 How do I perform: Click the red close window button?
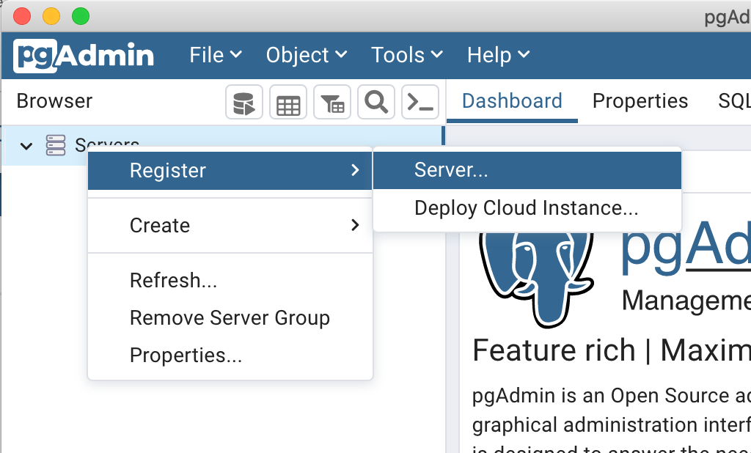coord(23,15)
